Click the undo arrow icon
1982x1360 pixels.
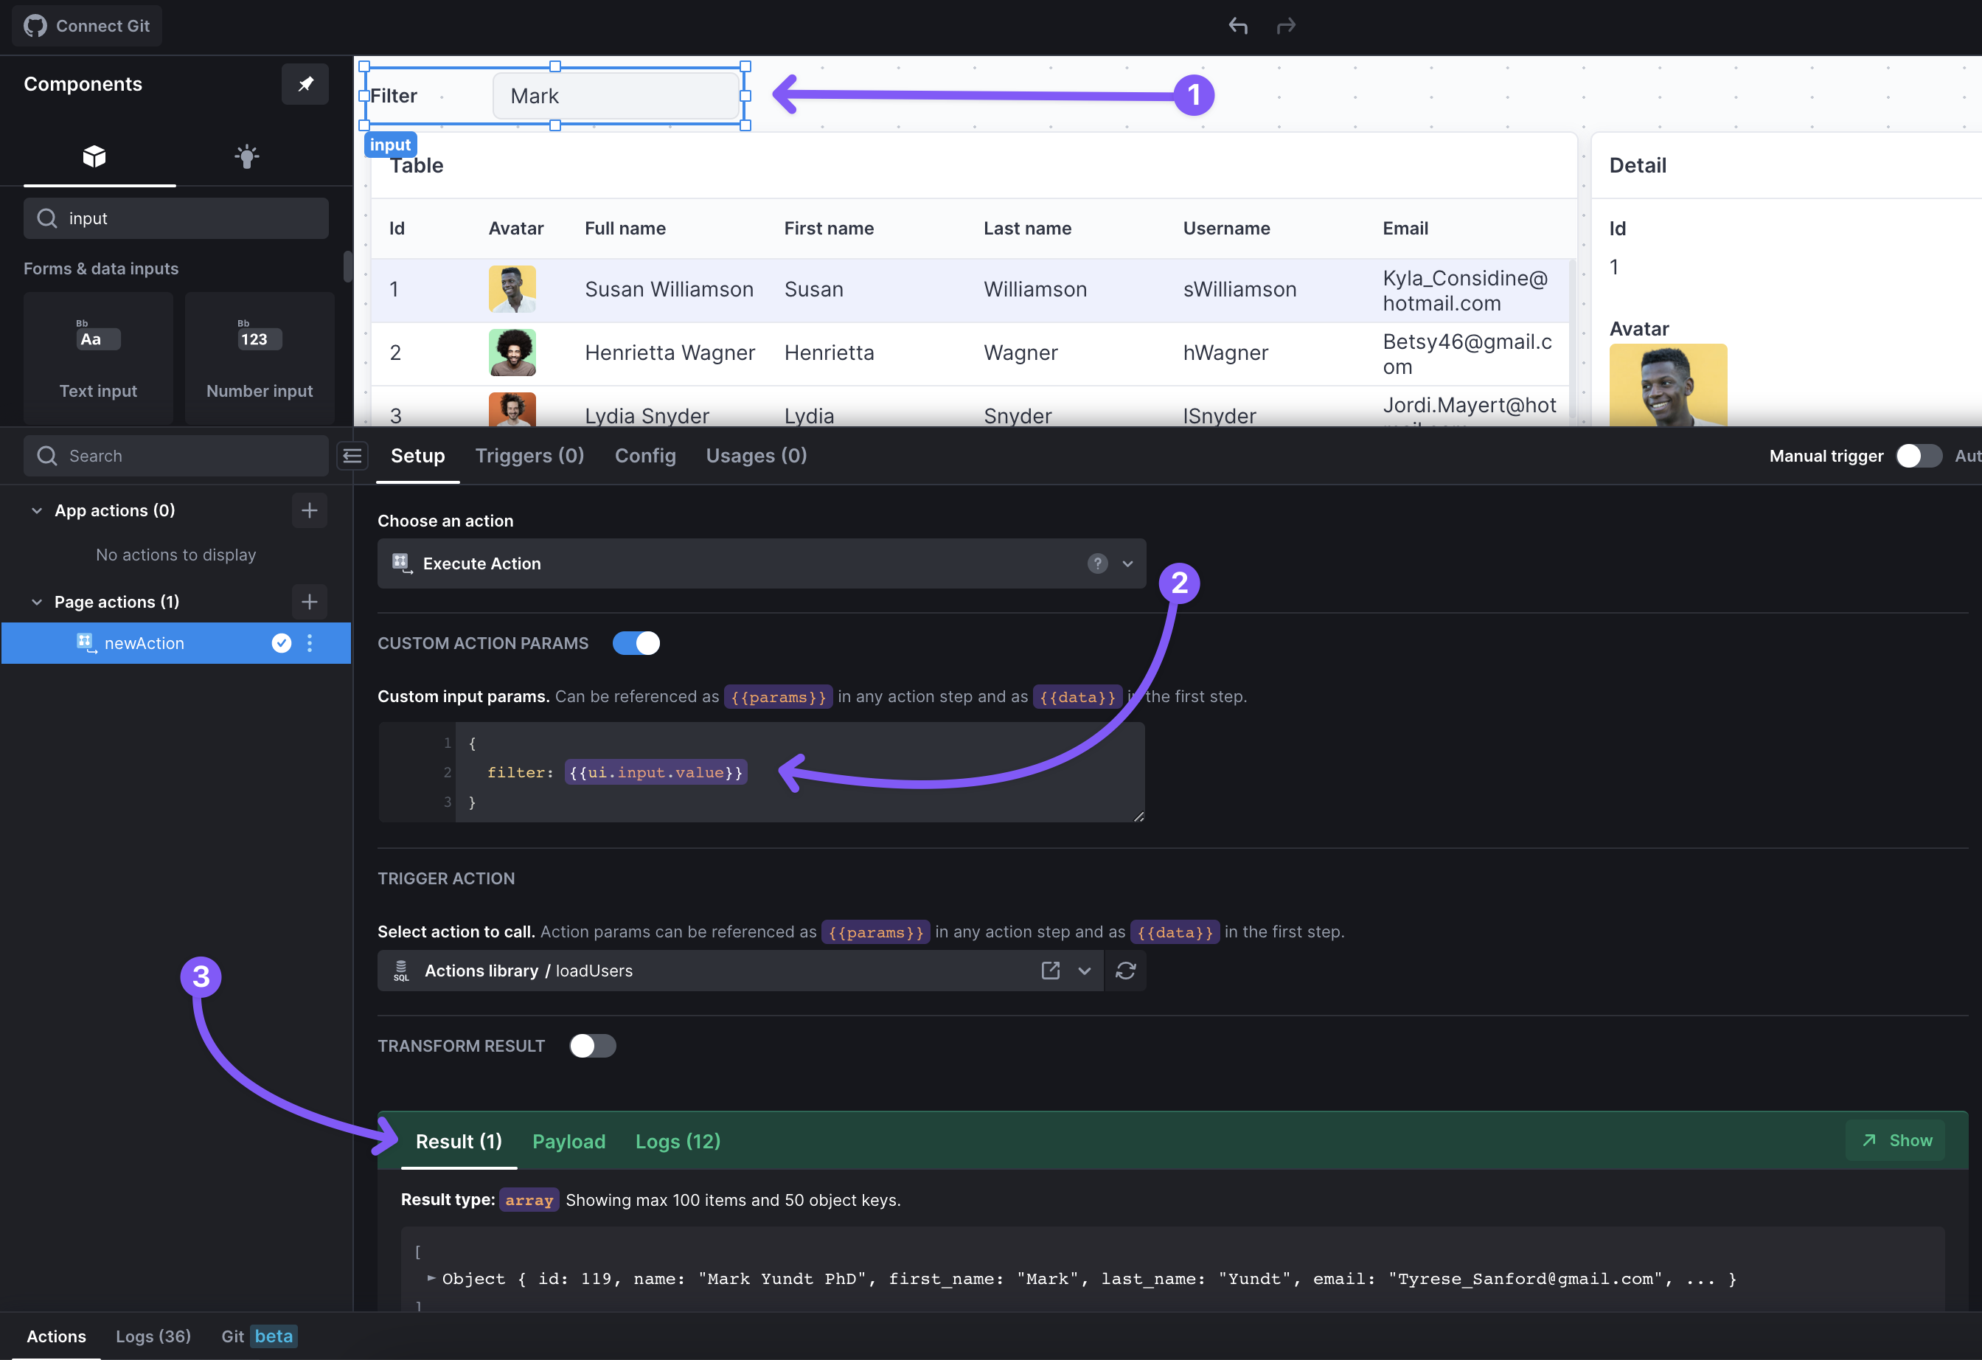point(1237,26)
